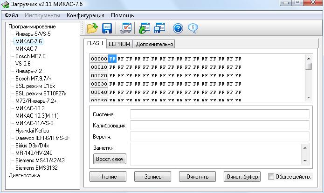This screenshot has height=193, width=324.
Task: Click the Очист. буфер button
Action: pyautogui.click(x=242, y=177)
